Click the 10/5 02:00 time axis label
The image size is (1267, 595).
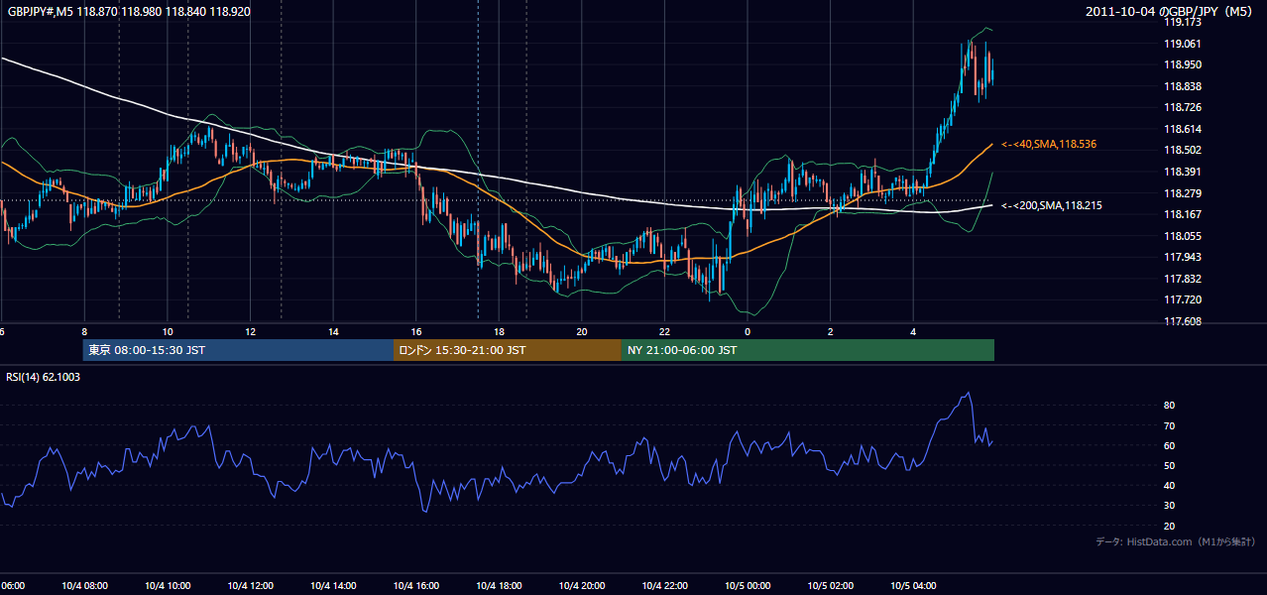tap(831, 586)
